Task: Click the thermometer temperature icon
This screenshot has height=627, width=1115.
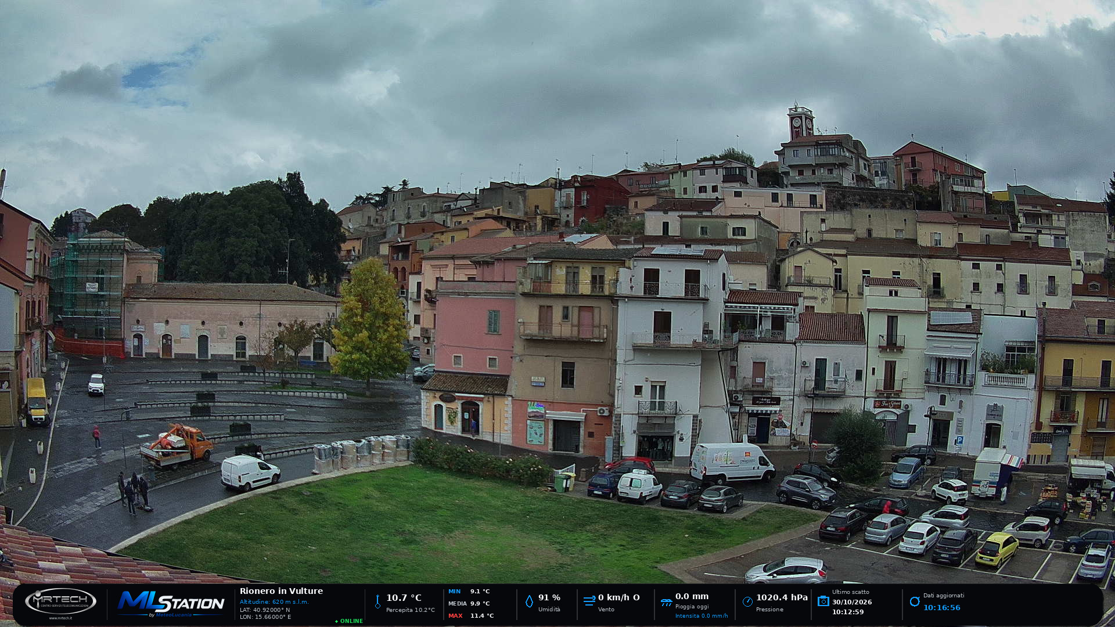Action: click(377, 601)
